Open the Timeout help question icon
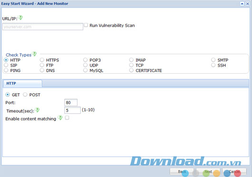 pos(37,110)
